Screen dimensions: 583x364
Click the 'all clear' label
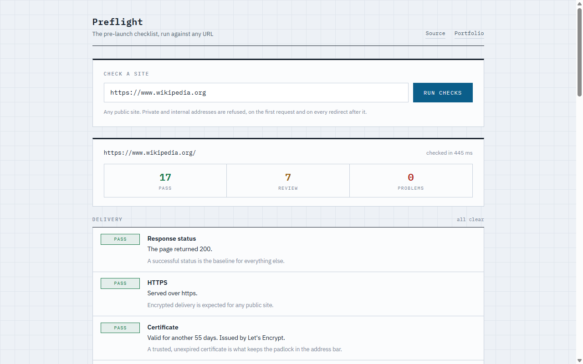470,219
